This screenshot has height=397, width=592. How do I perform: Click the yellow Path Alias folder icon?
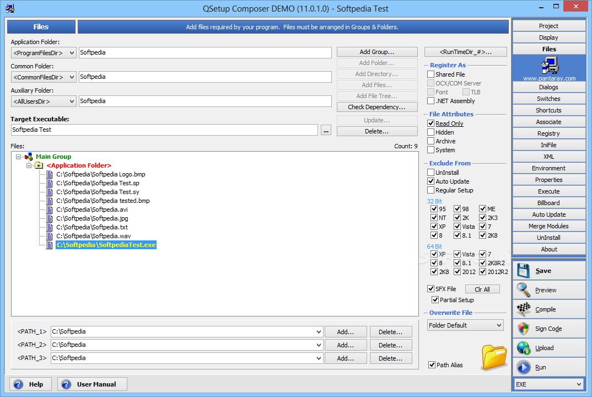[494, 357]
